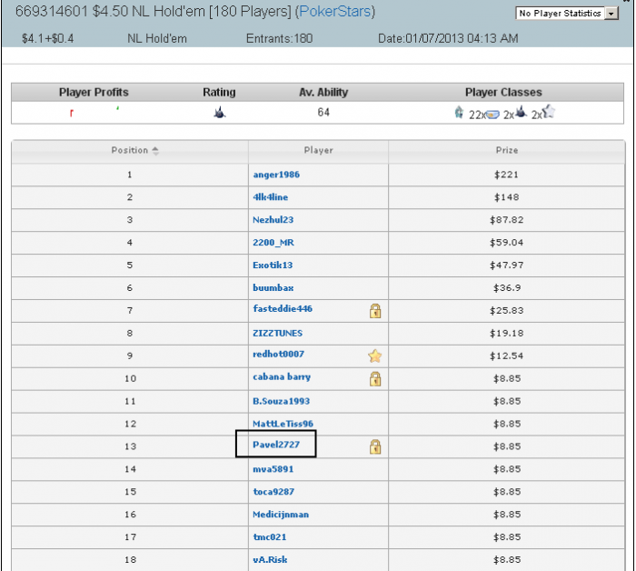Open player vA.Risk profile
The width and height of the screenshot is (636, 571).
tap(270, 560)
